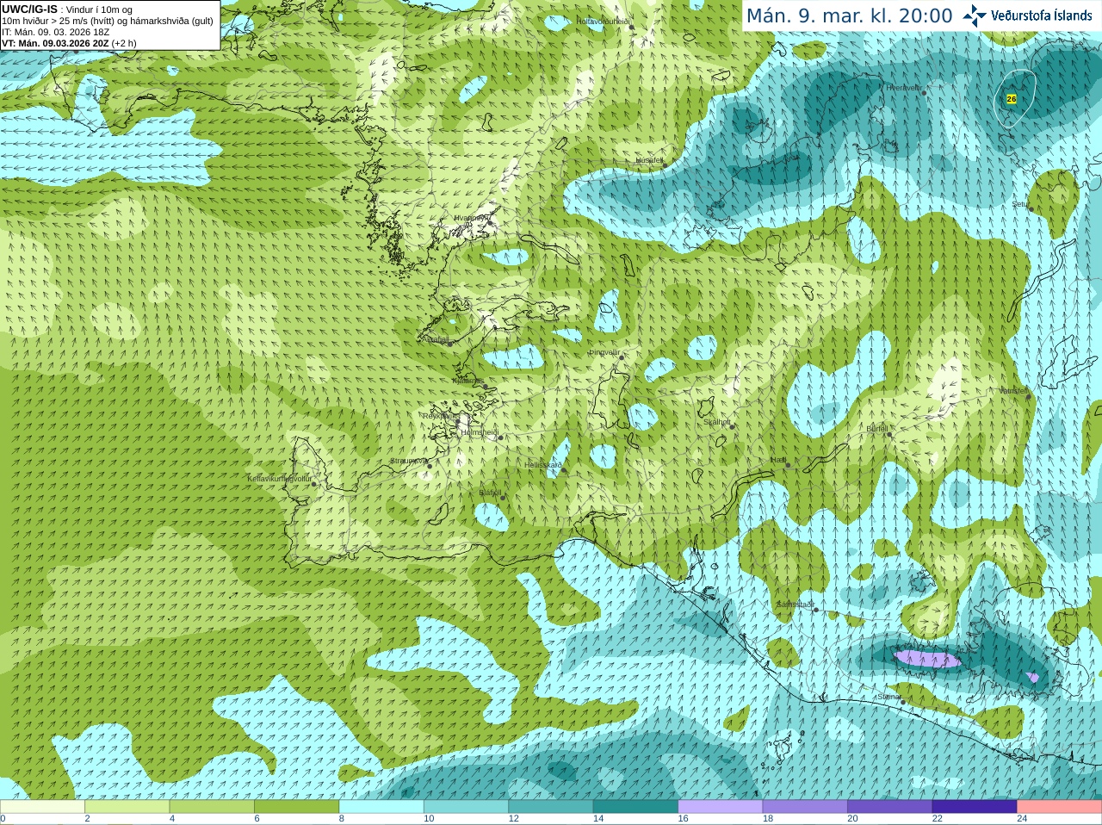Pick the 20–22 m/s violet legend swatch
Image resolution: width=1102 pixels, height=825 pixels.
coord(890,807)
